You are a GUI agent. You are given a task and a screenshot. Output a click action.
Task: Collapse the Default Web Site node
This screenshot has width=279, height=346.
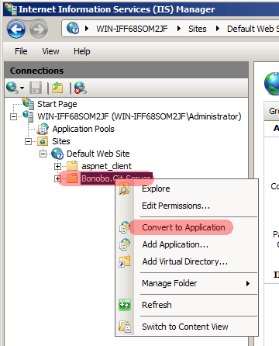point(43,154)
